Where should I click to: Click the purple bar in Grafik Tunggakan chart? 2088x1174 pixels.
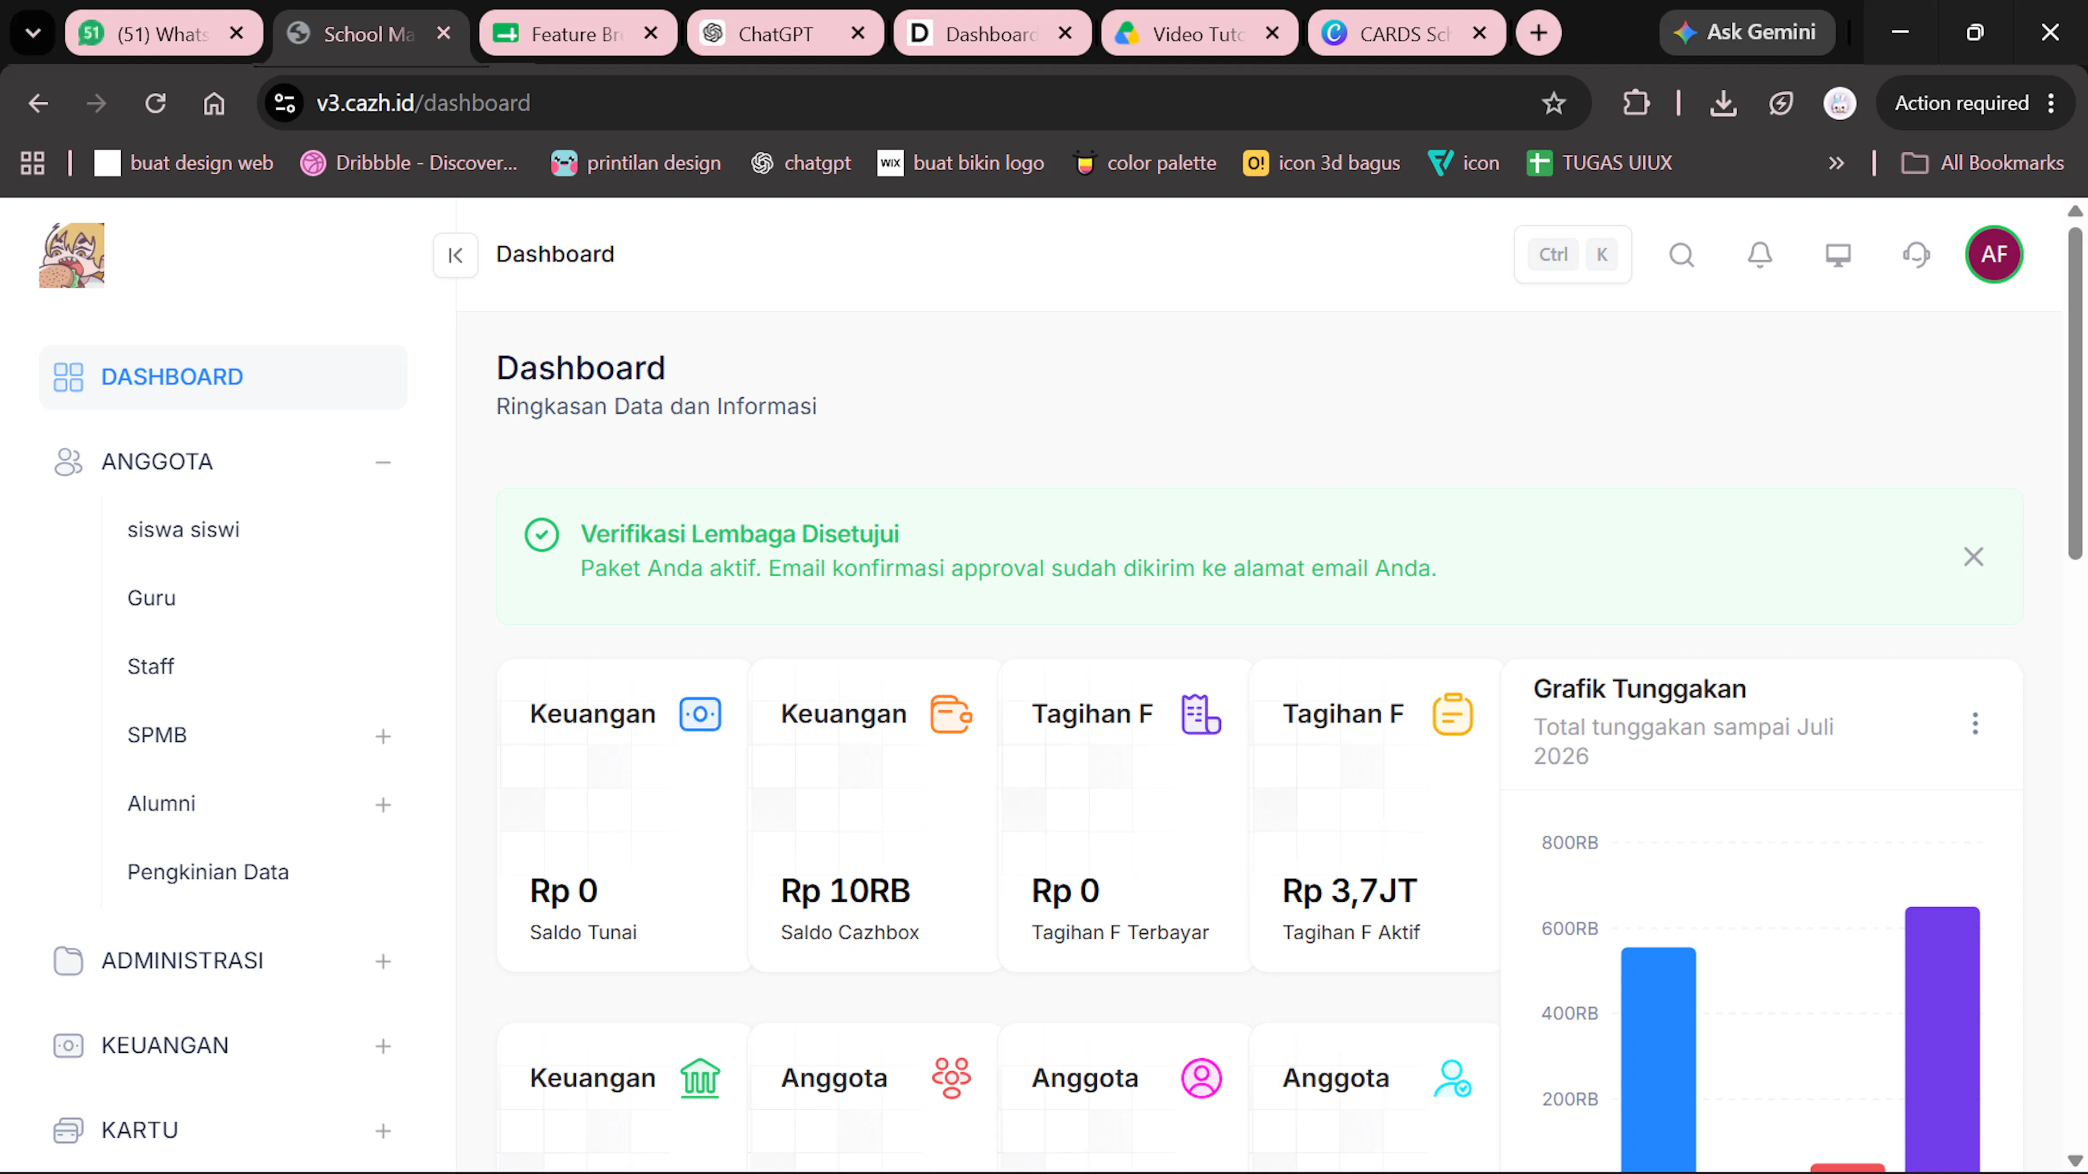pyautogui.click(x=1942, y=1040)
